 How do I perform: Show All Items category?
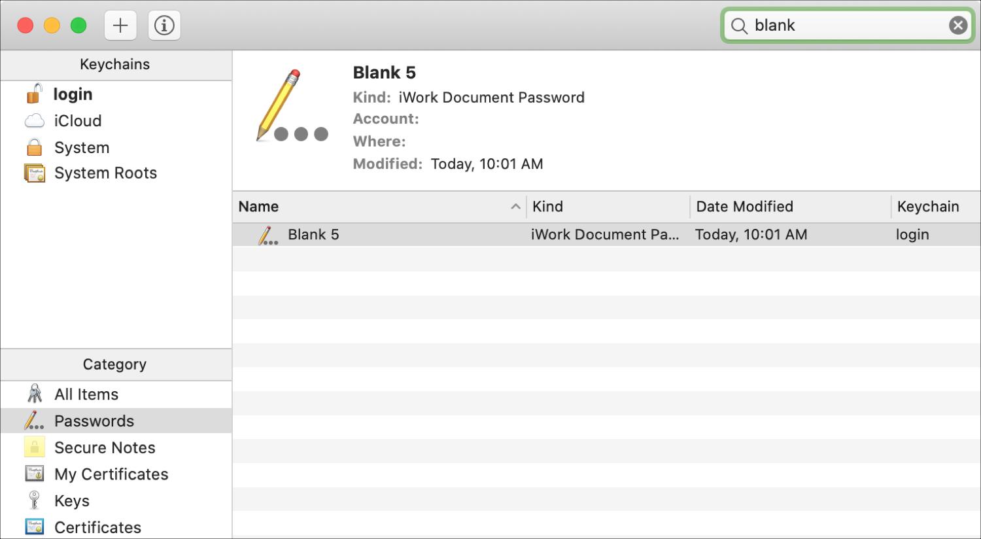point(86,394)
